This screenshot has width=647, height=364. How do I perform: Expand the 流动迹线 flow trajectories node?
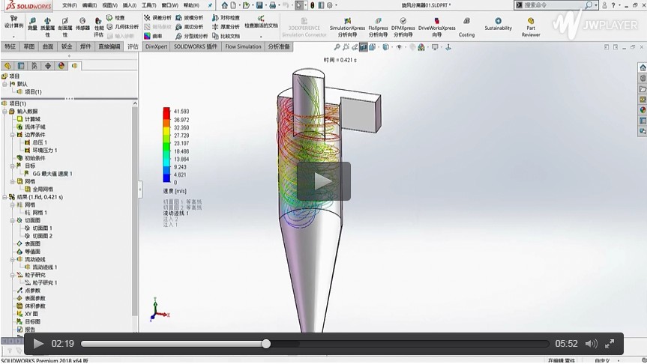pos(12,259)
